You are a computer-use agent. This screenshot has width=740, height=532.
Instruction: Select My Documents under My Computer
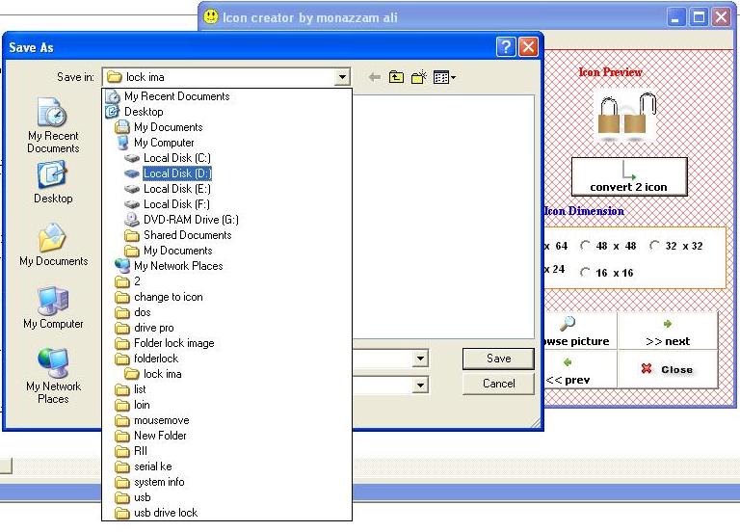click(x=227, y=251)
